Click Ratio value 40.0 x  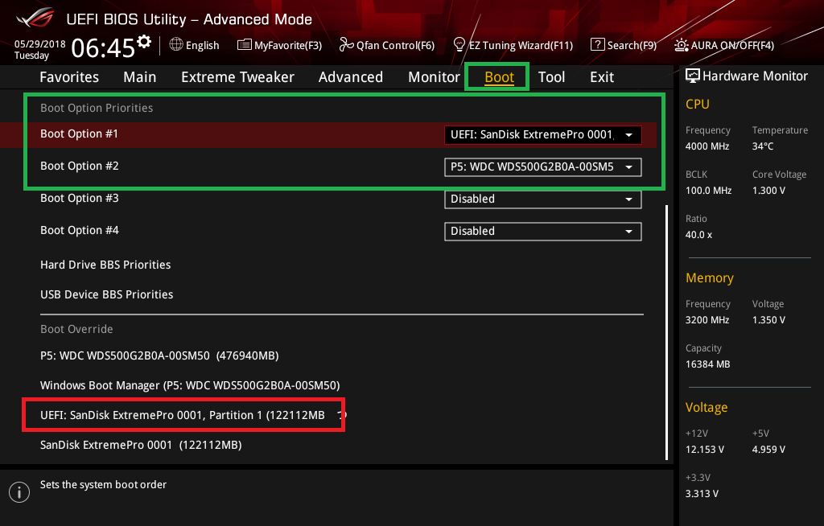point(699,235)
